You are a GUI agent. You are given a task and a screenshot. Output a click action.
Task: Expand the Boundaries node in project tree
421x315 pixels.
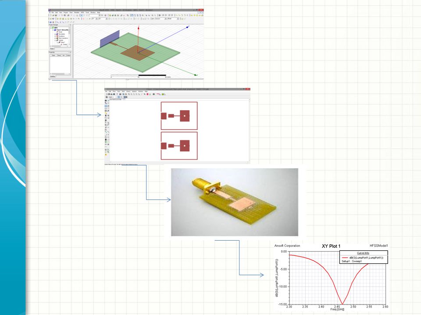click(55, 34)
